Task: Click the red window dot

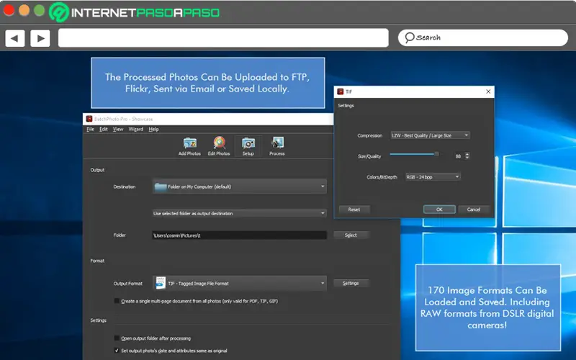Action: 9,10
